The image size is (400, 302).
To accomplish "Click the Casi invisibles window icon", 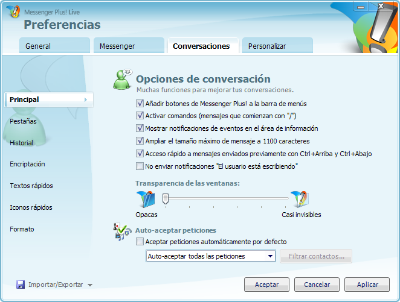I will coord(299,198).
